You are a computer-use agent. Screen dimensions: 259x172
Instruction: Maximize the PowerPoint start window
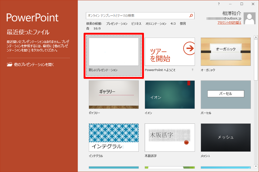(x=242, y=4)
